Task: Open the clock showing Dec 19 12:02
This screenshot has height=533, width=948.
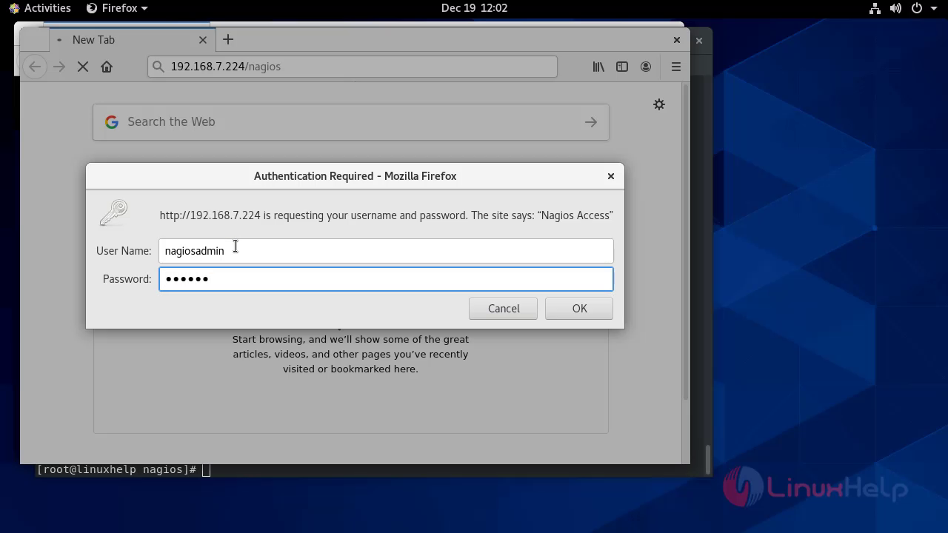Action: click(474, 8)
